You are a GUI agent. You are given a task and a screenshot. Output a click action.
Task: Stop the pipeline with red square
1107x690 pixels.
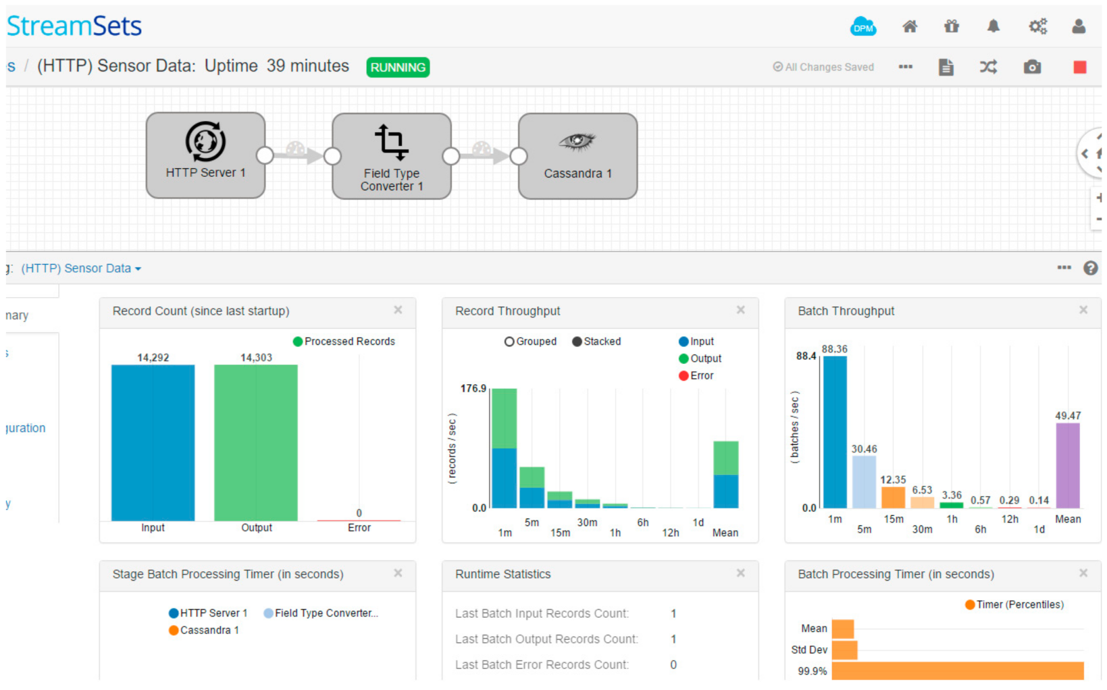tap(1079, 67)
